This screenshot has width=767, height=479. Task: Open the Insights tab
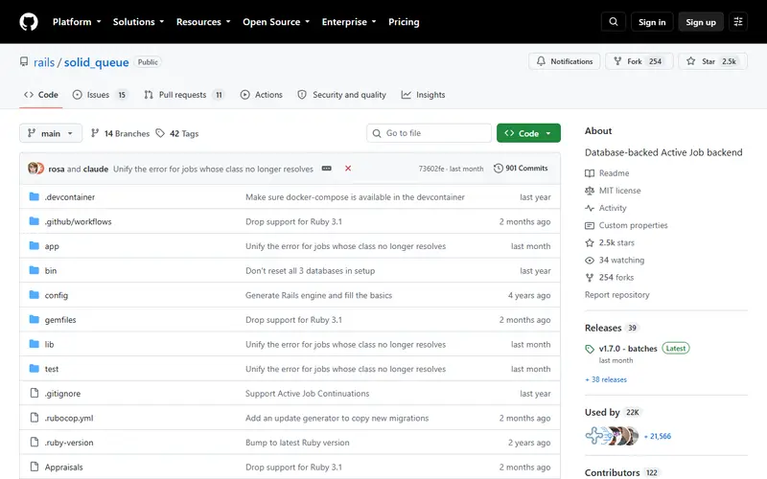click(x=423, y=95)
